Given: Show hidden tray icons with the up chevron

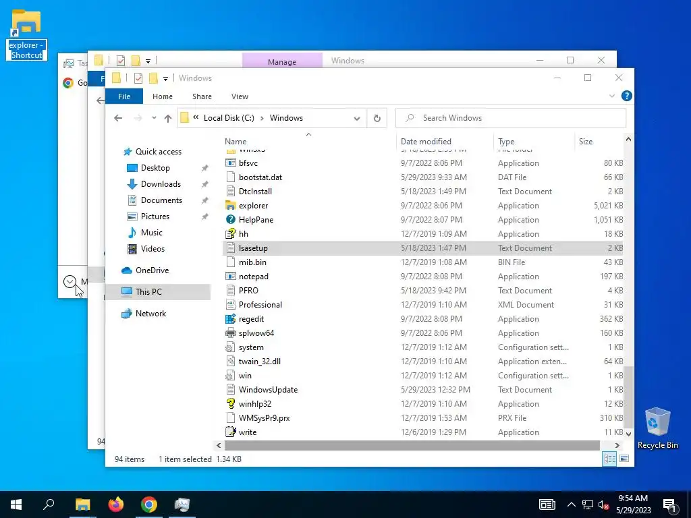Looking at the screenshot, I should (571, 505).
